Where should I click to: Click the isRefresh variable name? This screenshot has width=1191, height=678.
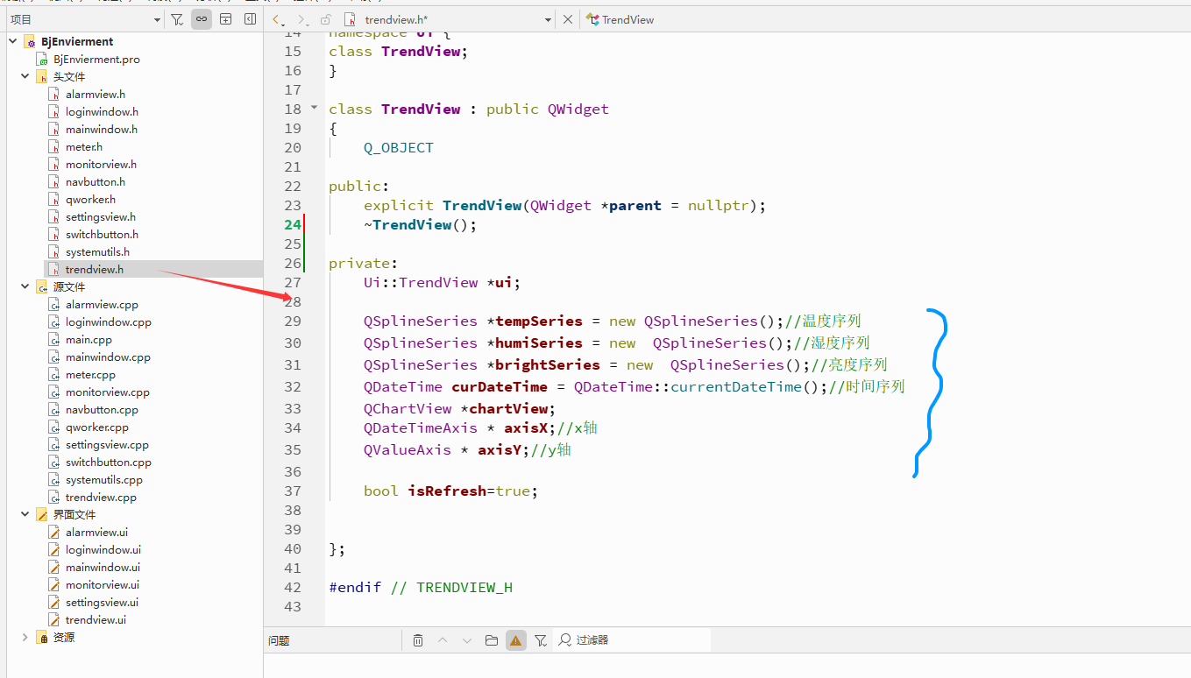pyautogui.click(x=447, y=491)
